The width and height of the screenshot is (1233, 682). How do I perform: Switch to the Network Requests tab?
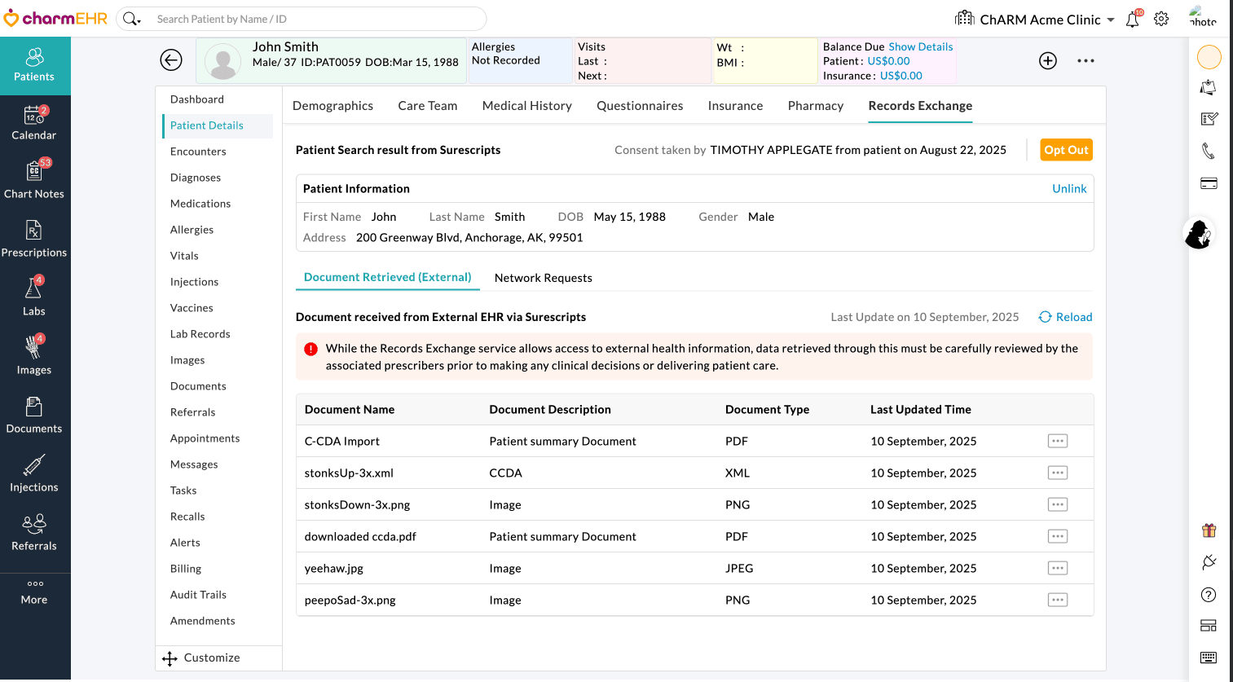(543, 278)
